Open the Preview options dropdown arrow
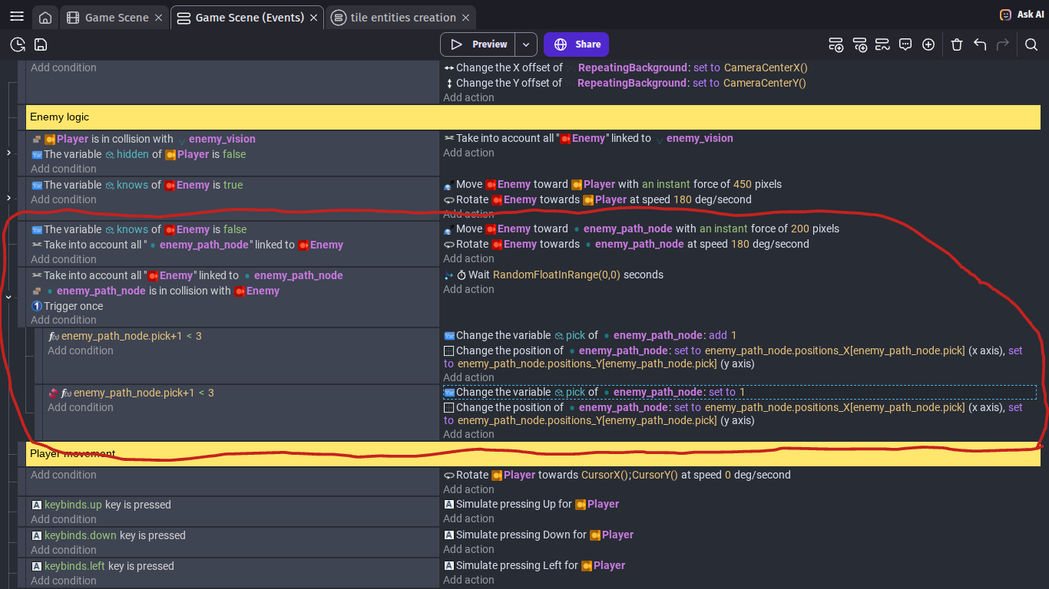Image resolution: width=1049 pixels, height=589 pixels. pyautogui.click(x=526, y=44)
